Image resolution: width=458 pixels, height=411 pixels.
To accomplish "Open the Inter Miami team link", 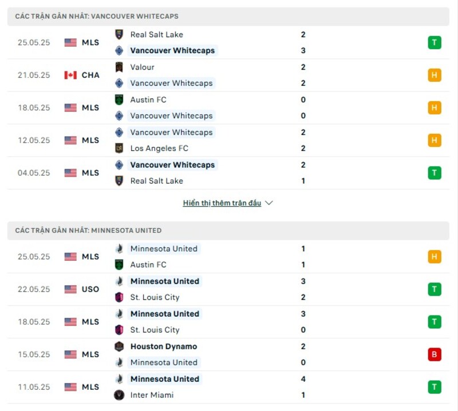I will pos(152,395).
